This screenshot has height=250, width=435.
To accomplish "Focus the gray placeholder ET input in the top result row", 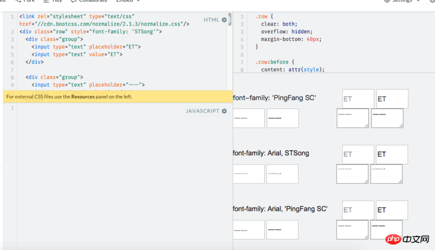I will tap(358, 99).
